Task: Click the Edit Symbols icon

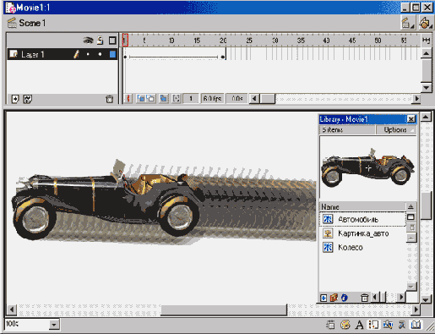Action: coord(425,23)
